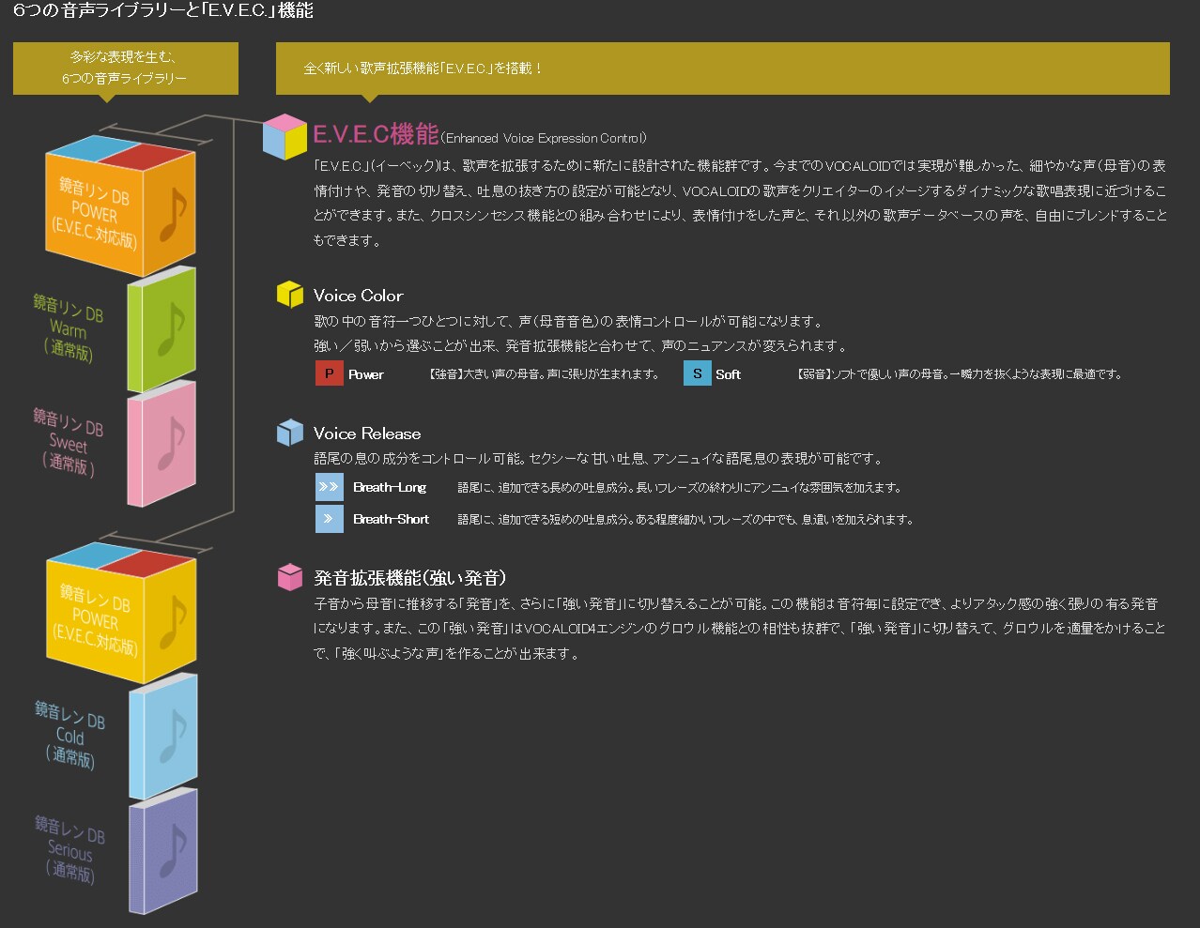
Task: Click the blue Voice Release cube icon
Action: click(x=290, y=432)
